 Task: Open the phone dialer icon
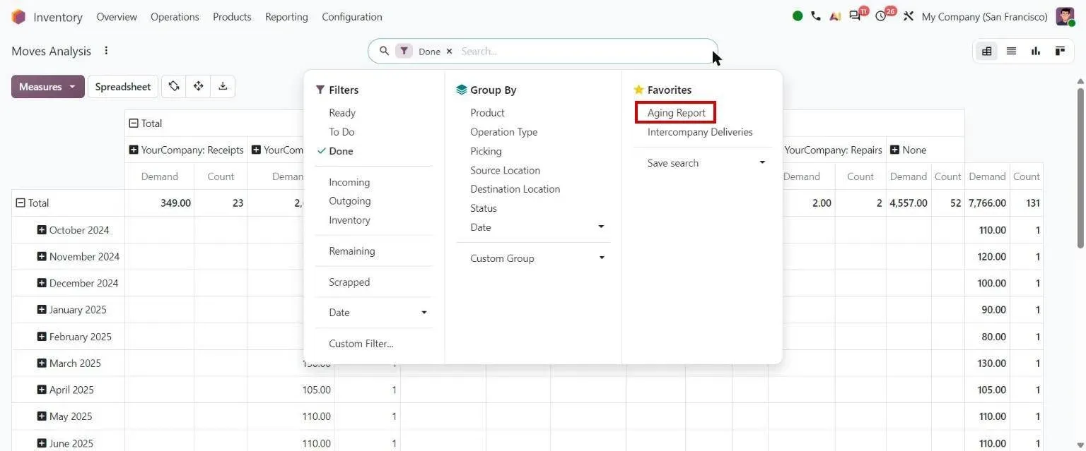tap(816, 16)
